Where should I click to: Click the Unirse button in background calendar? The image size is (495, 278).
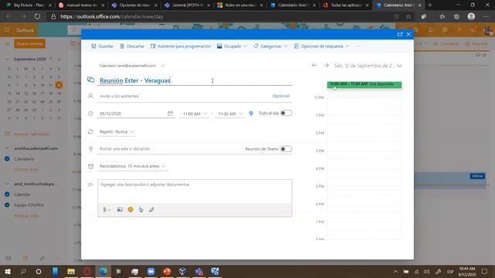click(x=477, y=176)
